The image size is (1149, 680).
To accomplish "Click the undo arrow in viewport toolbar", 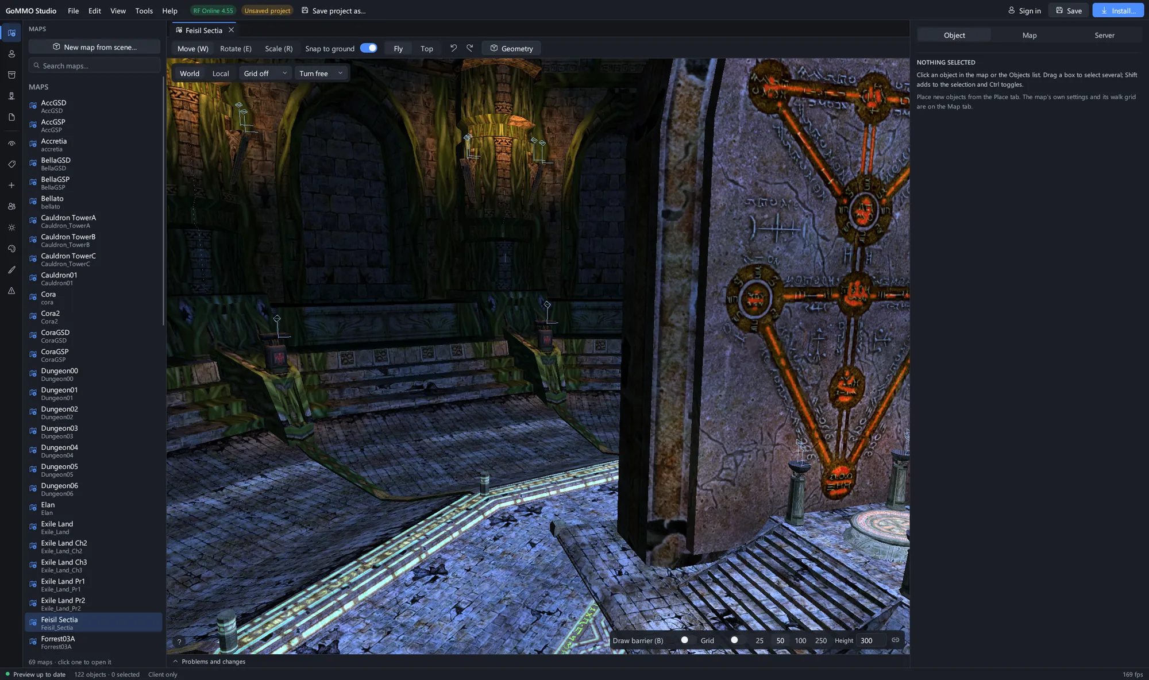I will pyautogui.click(x=453, y=48).
